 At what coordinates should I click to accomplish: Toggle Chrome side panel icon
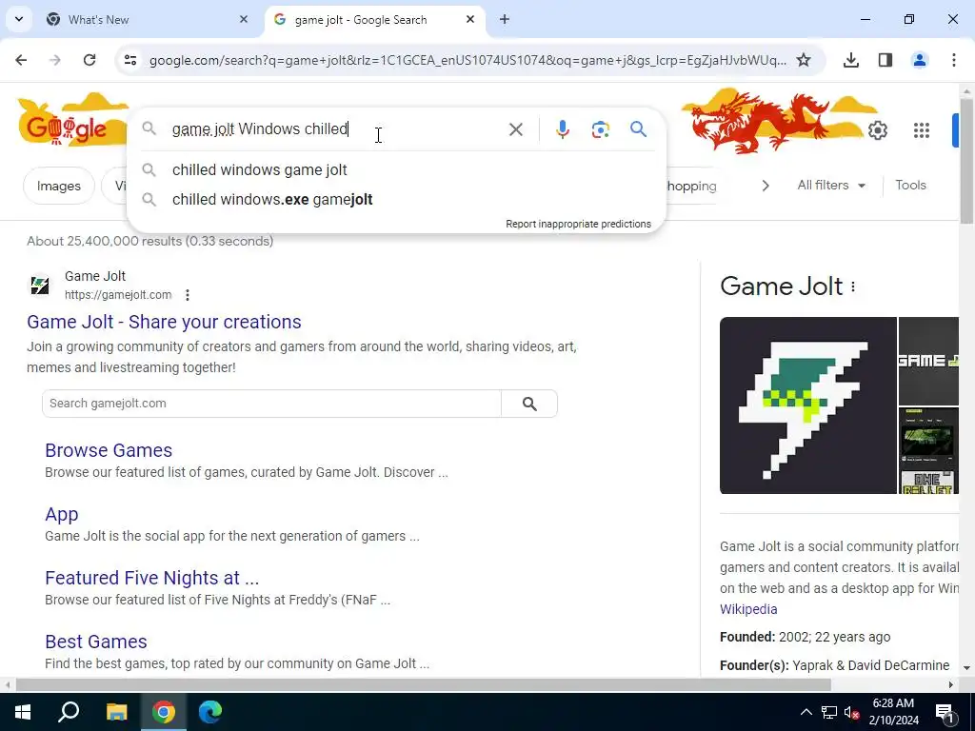coord(885,60)
